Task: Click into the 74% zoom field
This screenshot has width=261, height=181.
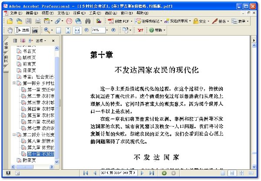Action: 98,30
